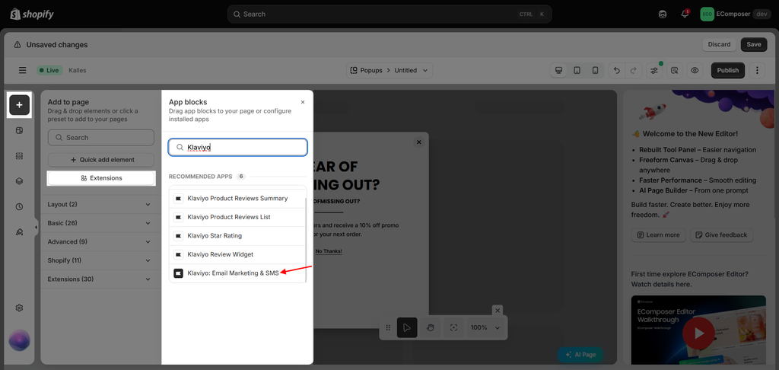Select the pointer cursor tool

(x=407, y=327)
